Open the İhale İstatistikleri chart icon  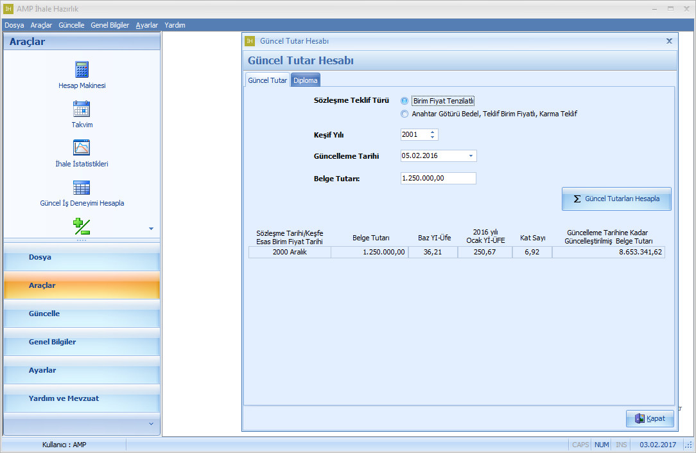pyautogui.click(x=82, y=148)
